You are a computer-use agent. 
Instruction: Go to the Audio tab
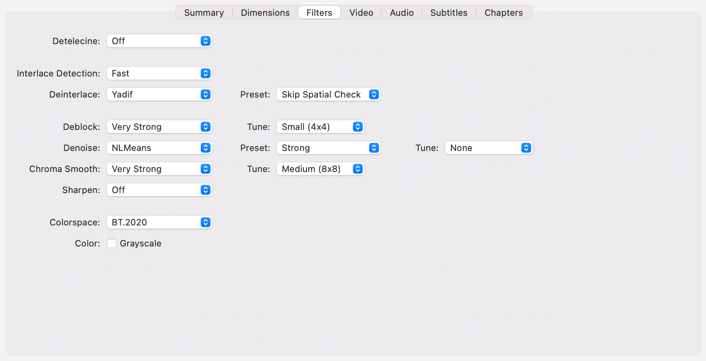click(402, 13)
